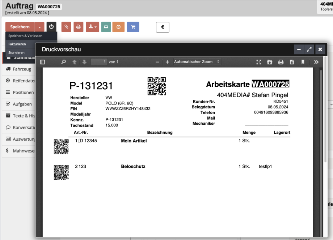Screen dimensions: 333x240
Task: Click the orange clock icon button
Action: coord(118,27)
